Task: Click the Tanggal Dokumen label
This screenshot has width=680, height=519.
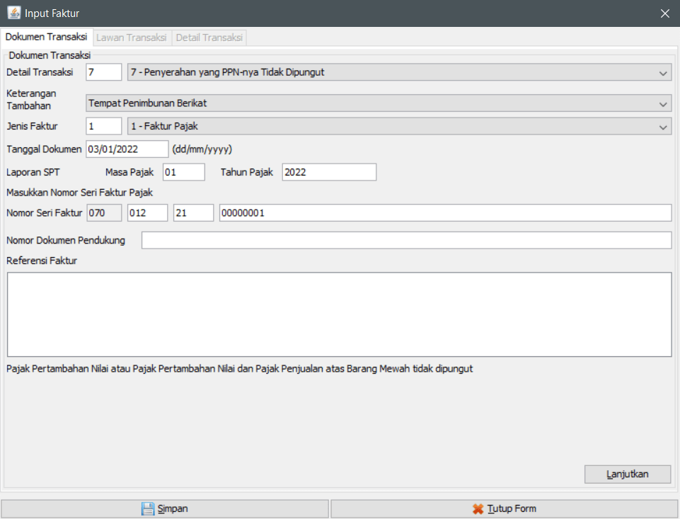Action: point(44,149)
